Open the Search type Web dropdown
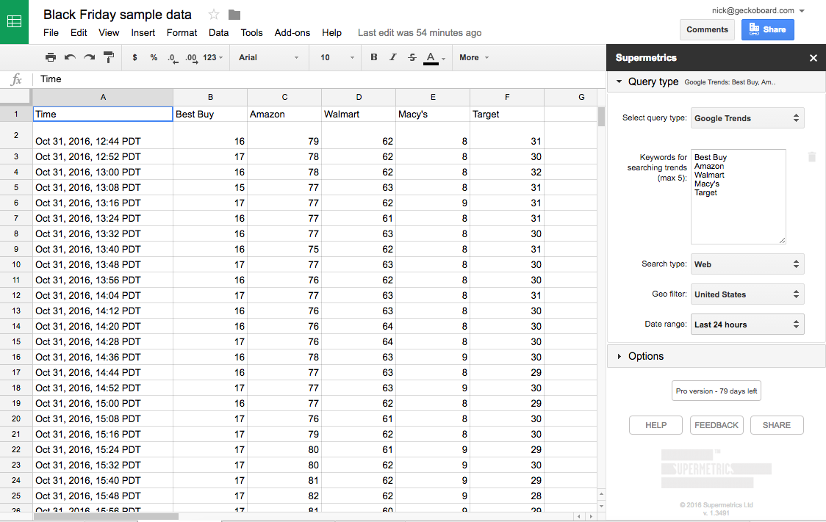Image resolution: width=826 pixels, height=522 pixels. (x=747, y=264)
